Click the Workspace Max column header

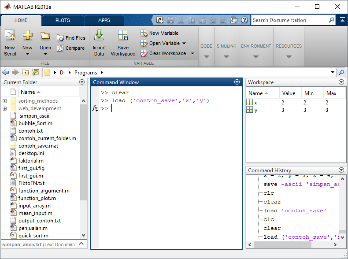tap(331, 93)
